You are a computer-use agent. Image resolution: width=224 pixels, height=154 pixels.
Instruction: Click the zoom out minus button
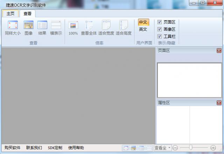pyautogui.click(x=175, y=148)
